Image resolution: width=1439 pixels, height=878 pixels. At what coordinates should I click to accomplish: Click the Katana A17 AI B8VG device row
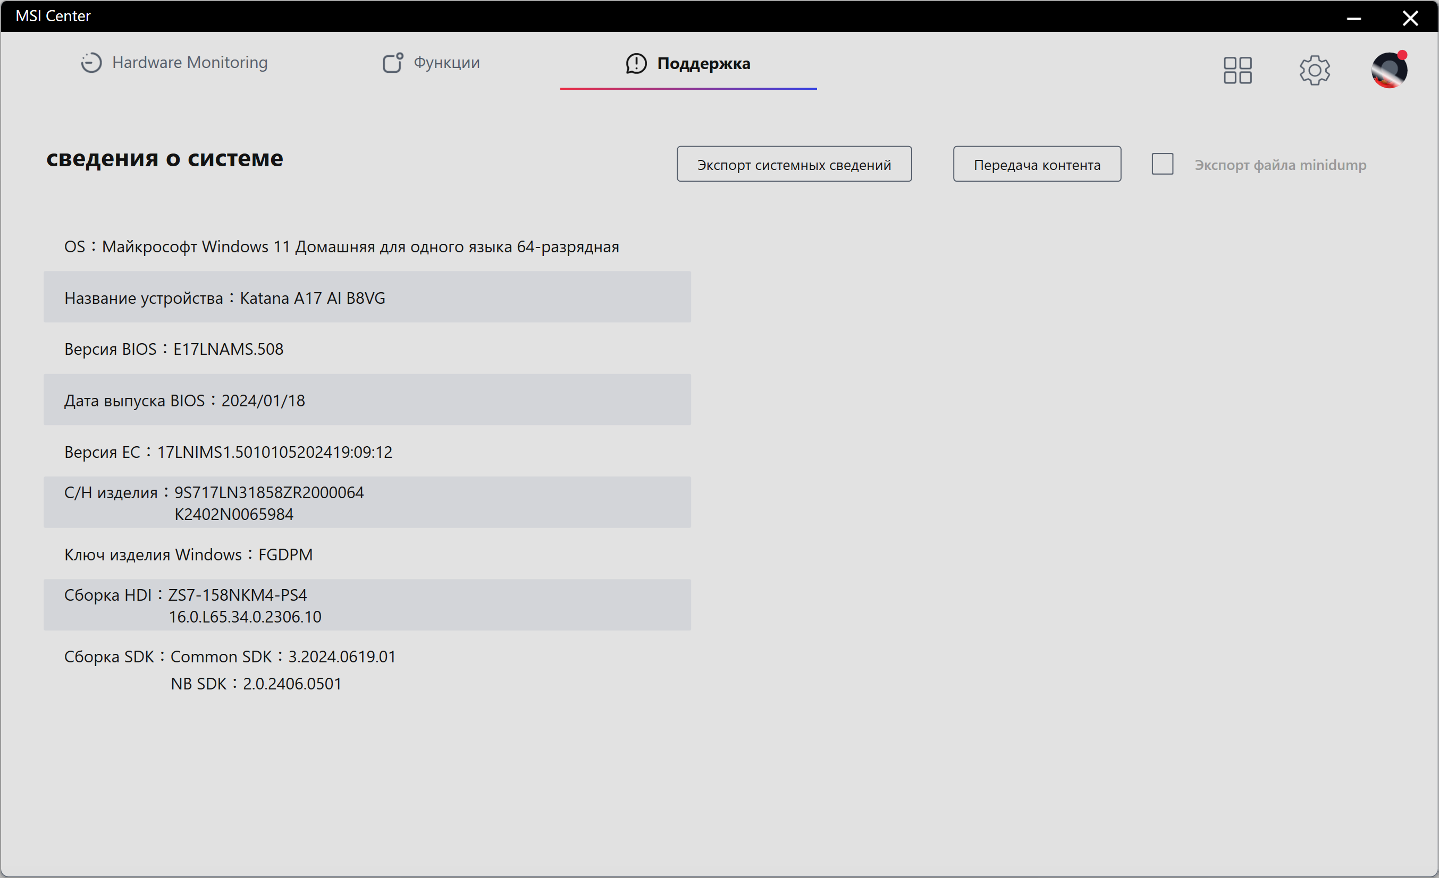[367, 297]
